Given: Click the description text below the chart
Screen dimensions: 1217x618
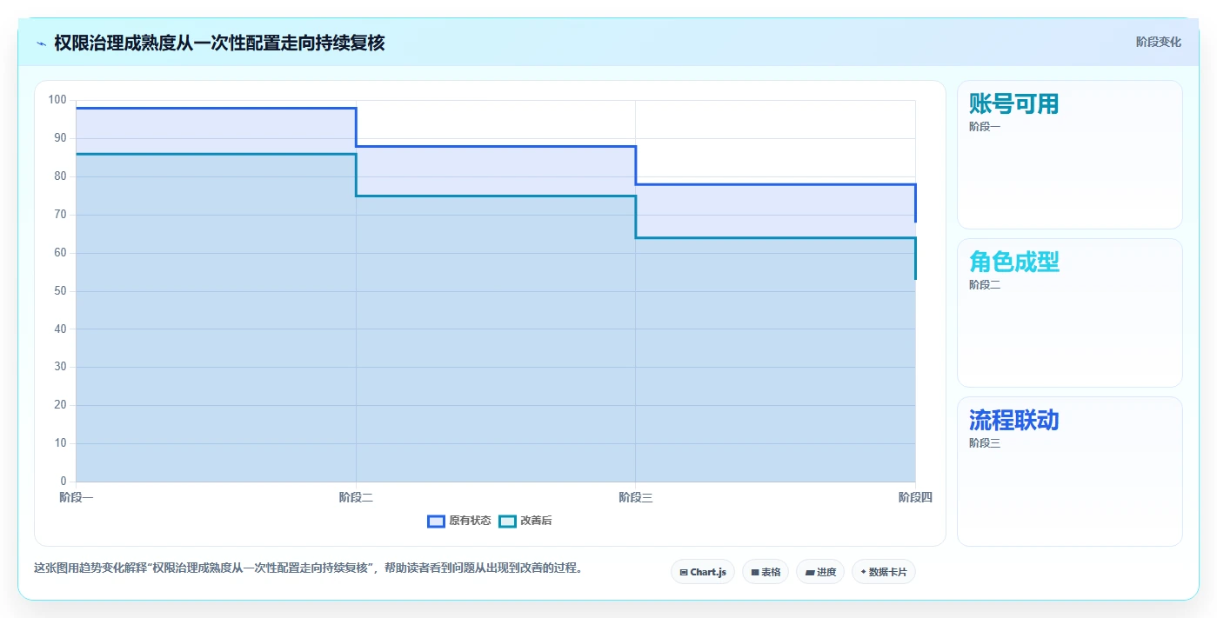Looking at the screenshot, I should point(308,568).
